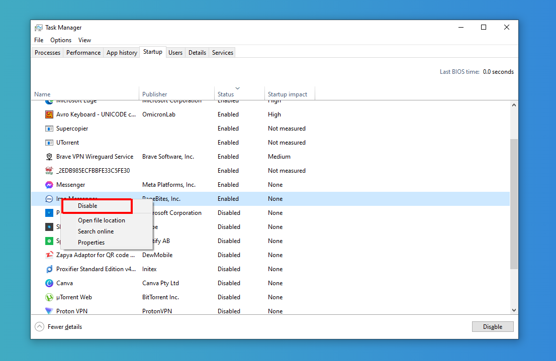Click the Brave VPN Wireguard Service icon
This screenshot has height=361, width=556.
coord(49,157)
